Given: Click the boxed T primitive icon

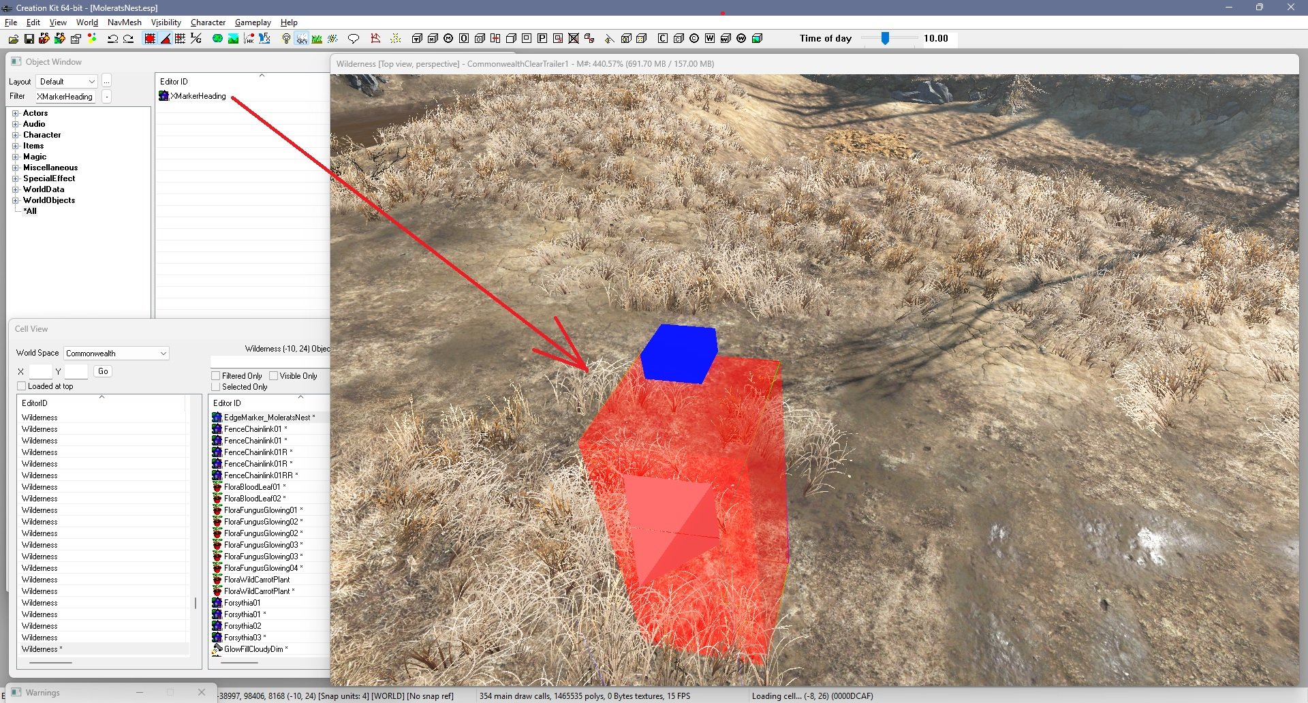Looking at the screenshot, I should 417,39.
